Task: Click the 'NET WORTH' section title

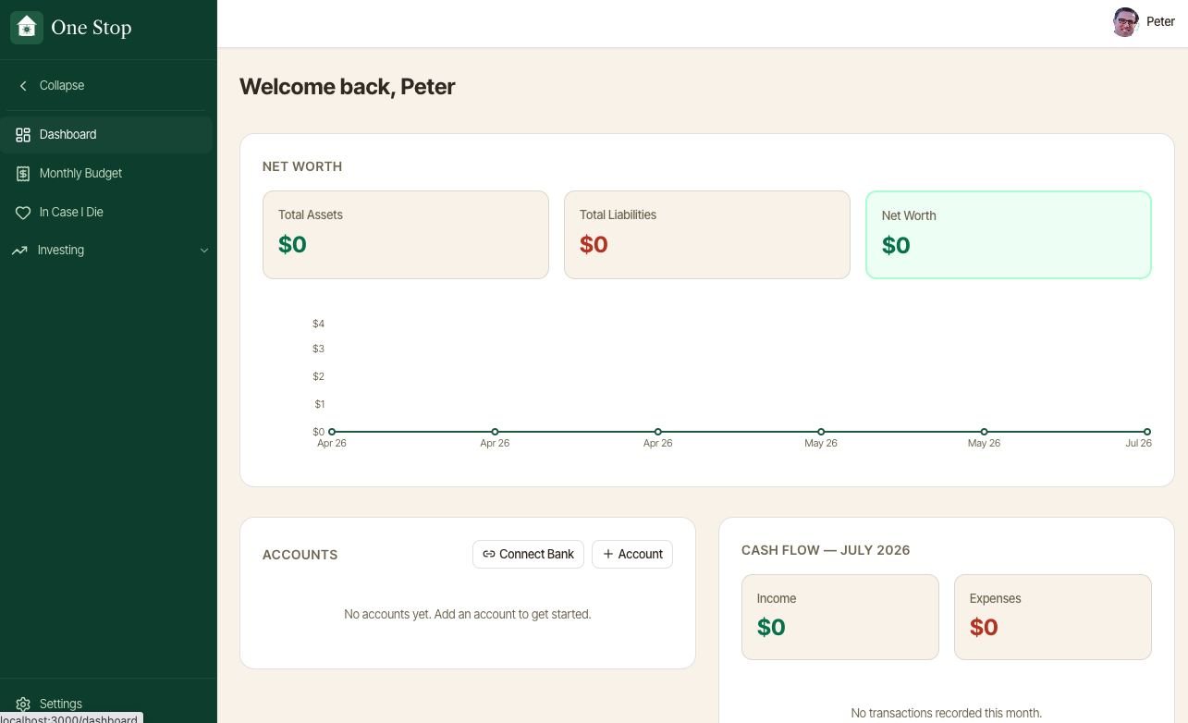Action: [x=302, y=167]
